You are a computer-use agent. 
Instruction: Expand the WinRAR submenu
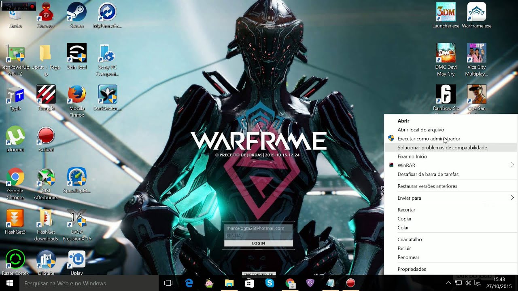tap(451, 165)
